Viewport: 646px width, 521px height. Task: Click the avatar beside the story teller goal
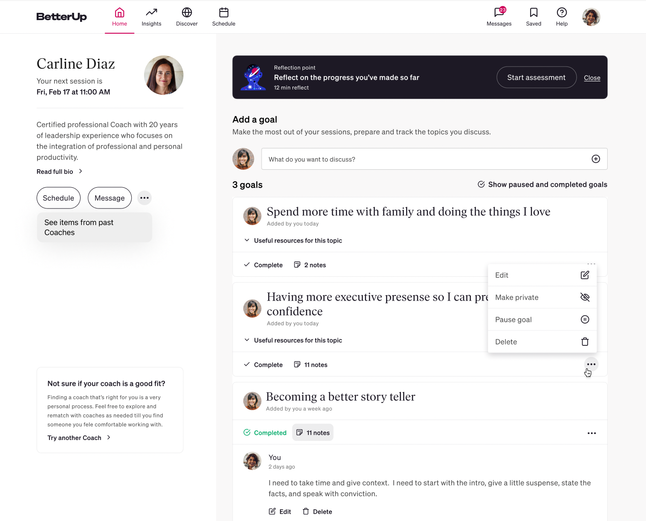click(252, 401)
